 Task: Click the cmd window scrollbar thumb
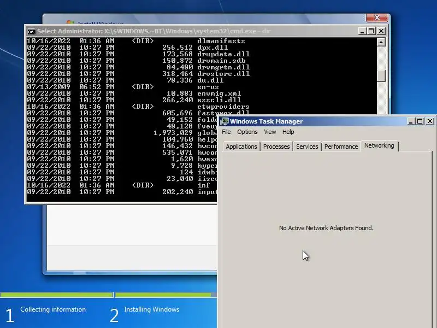pos(381,75)
